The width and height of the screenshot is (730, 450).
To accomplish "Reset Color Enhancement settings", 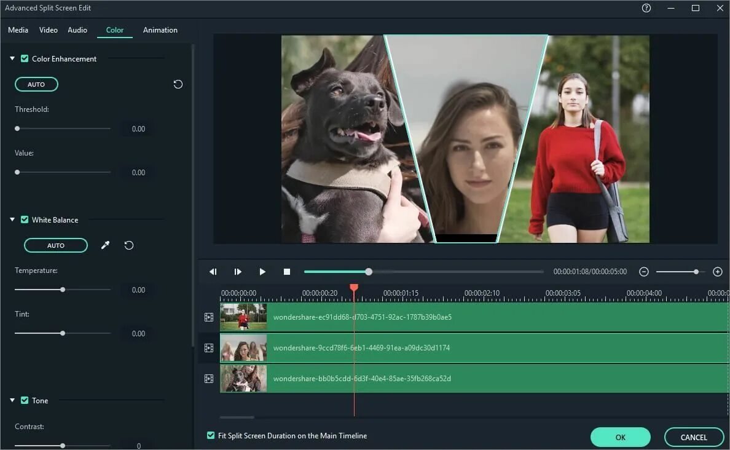I will [178, 84].
